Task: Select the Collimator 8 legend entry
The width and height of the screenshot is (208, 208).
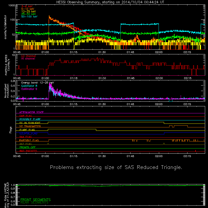Action: [x=29, y=86]
